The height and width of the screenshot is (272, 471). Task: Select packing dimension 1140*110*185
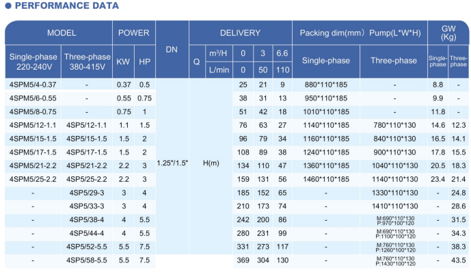326,125
